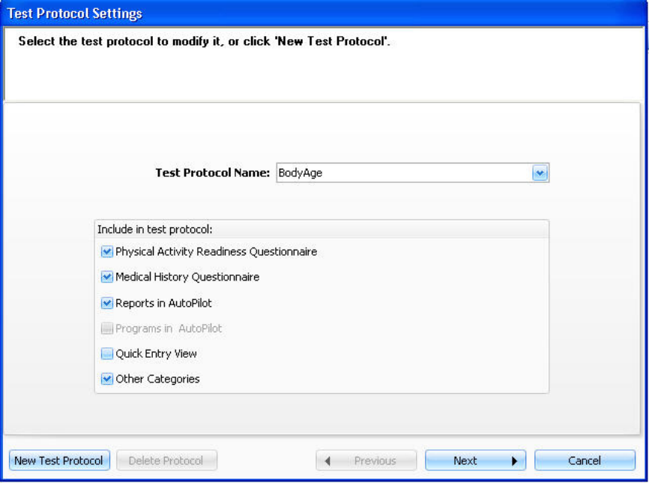
Task: Click the left arrow icon on Previous
Action: click(327, 461)
